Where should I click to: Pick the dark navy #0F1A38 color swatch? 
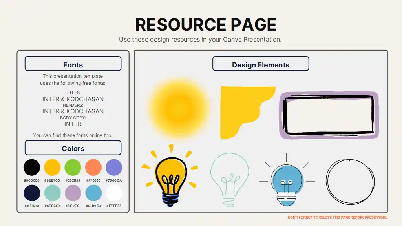click(x=32, y=193)
